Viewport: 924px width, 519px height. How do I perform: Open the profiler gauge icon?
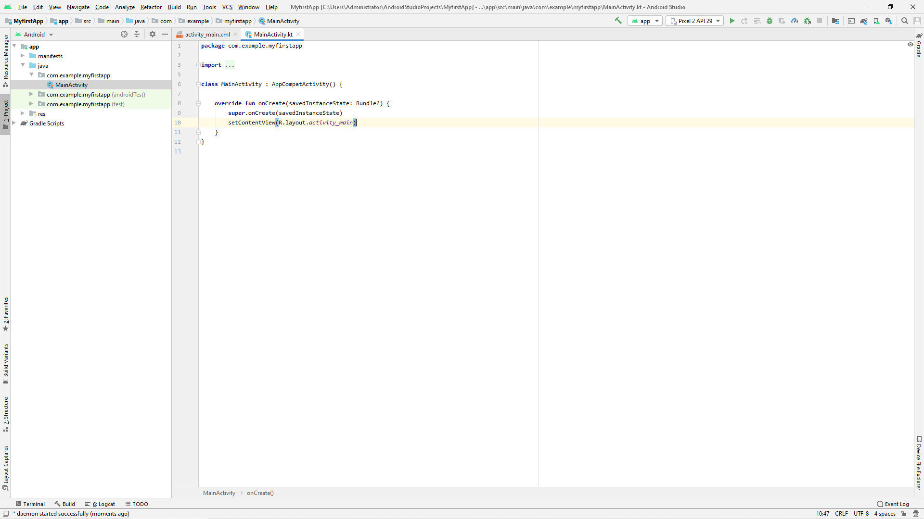click(x=795, y=21)
